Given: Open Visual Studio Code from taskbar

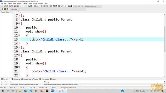Looking at the screenshot, I should point(31,91).
